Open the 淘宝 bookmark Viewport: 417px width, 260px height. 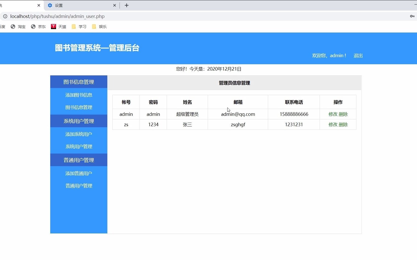click(x=18, y=27)
